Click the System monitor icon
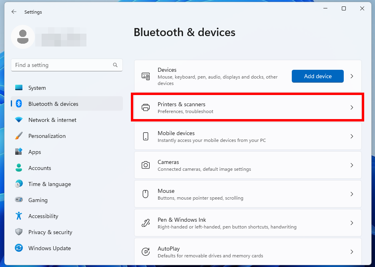The width and height of the screenshot is (375, 267). [x=19, y=88]
